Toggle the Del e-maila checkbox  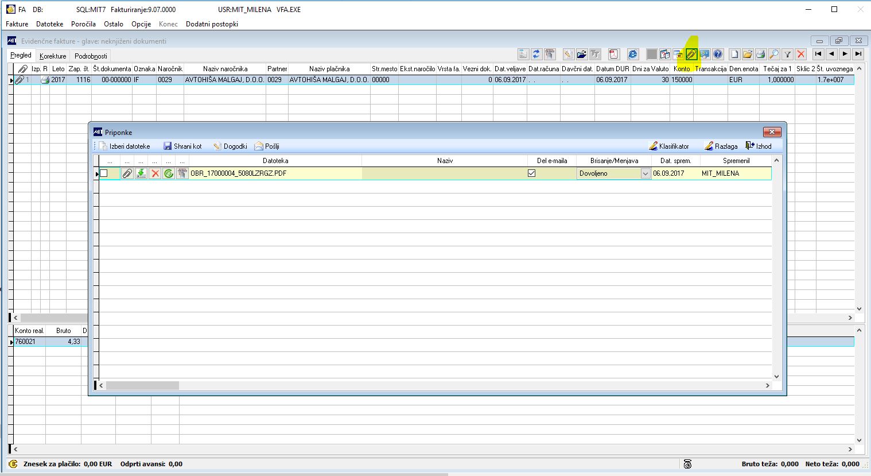tap(532, 173)
